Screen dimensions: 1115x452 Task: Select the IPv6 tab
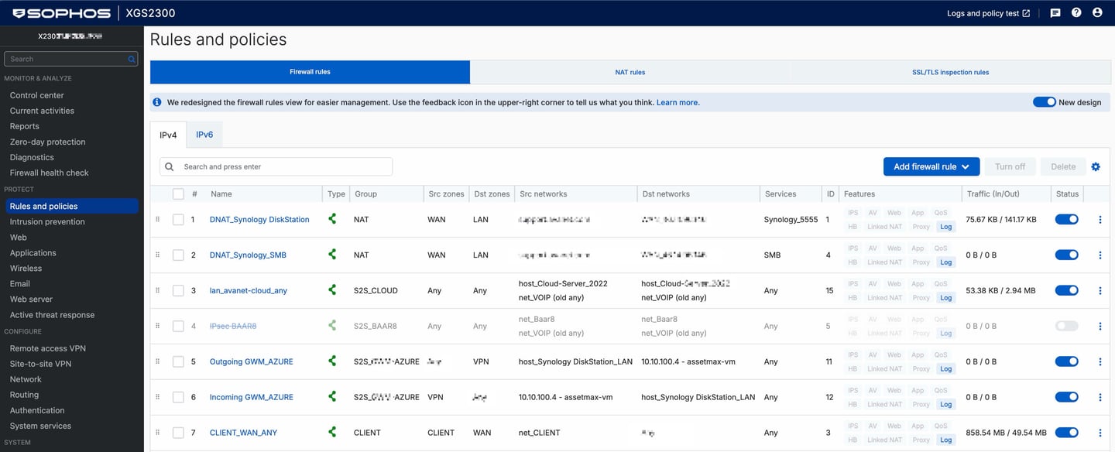204,135
